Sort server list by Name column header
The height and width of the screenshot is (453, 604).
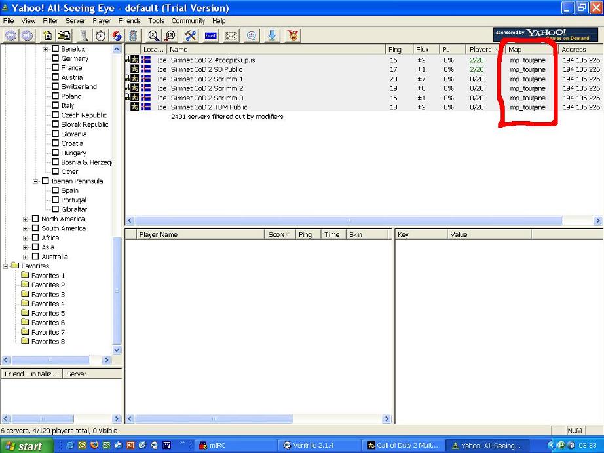pyautogui.click(x=276, y=49)
